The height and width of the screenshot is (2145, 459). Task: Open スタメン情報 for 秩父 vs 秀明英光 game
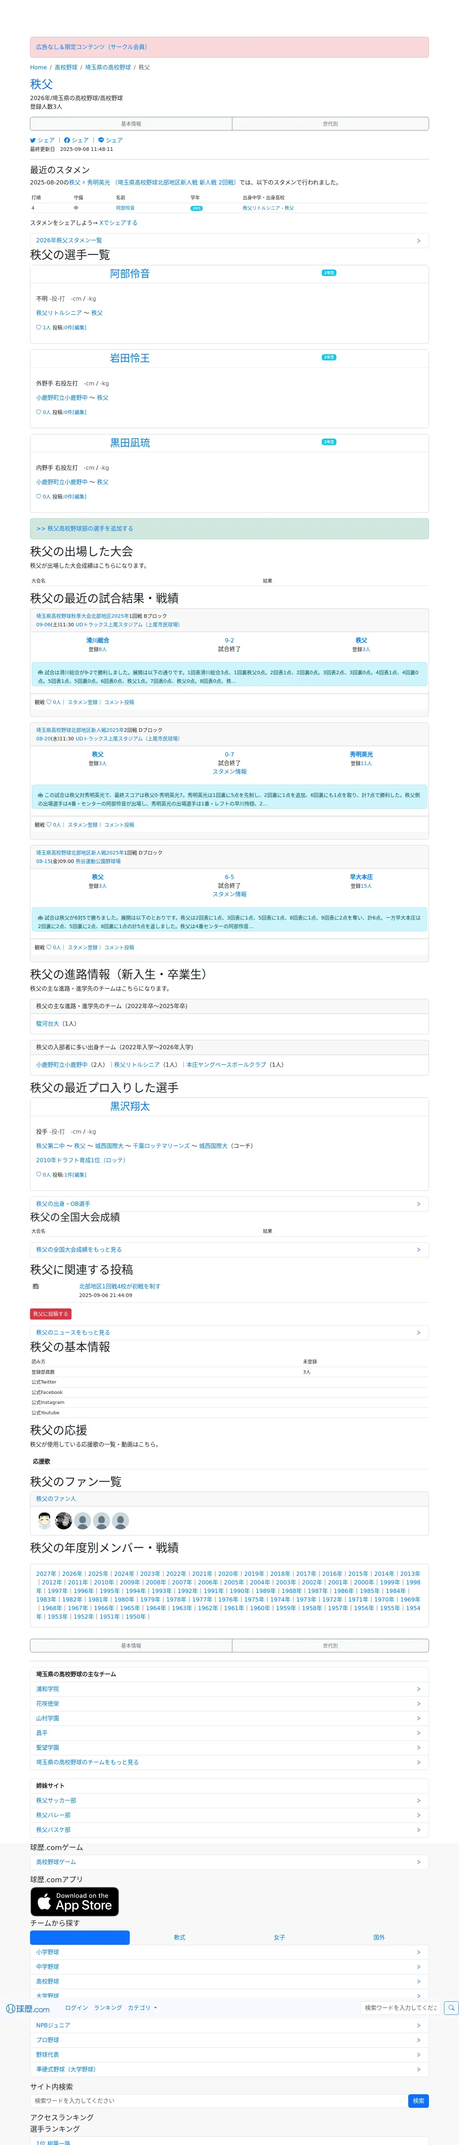coord(229,772)
